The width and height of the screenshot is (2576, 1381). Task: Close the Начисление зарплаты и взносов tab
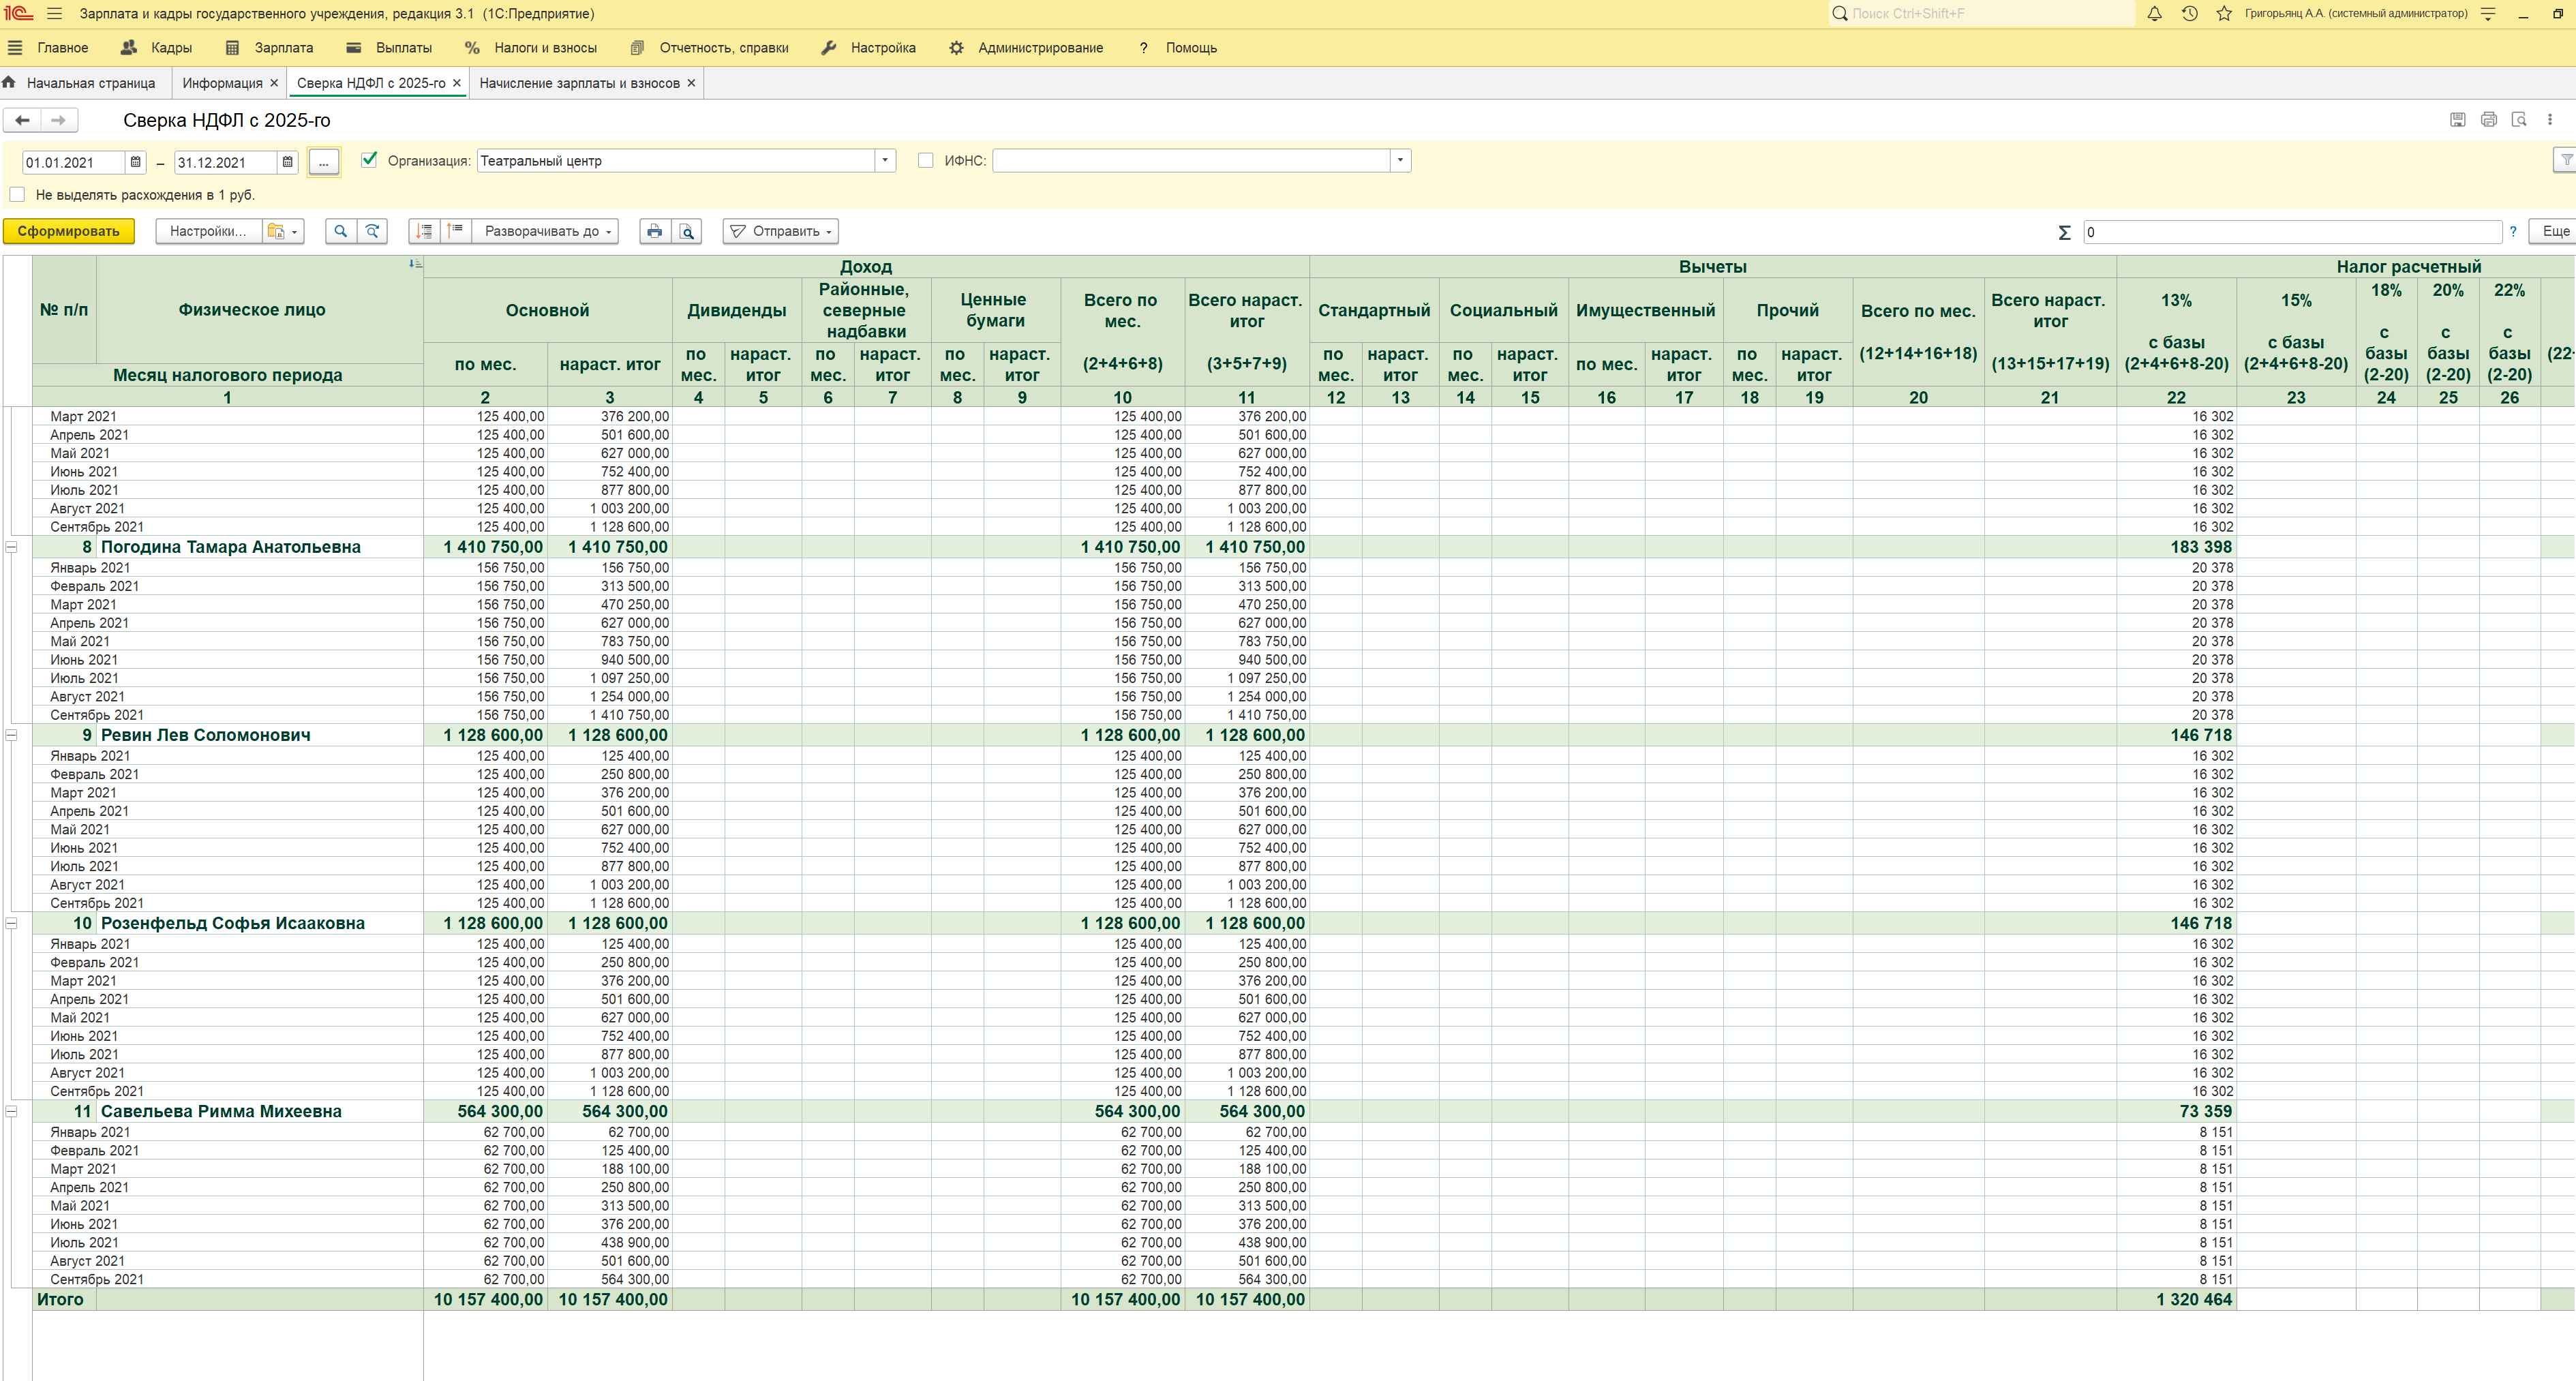click(691, 83)
